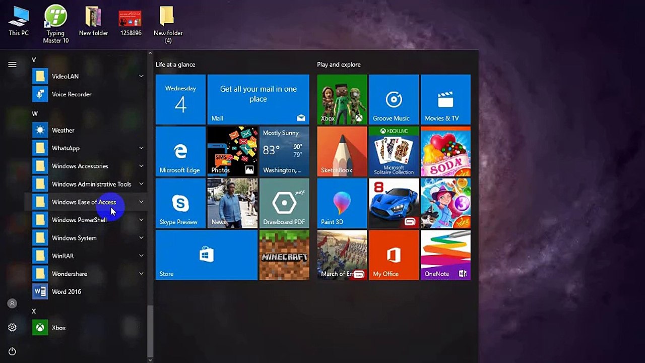Image resolution: width=645 pixels, height=363 pixels.
Task: Open the user account icon in Start
Action: tap(12, 304)
